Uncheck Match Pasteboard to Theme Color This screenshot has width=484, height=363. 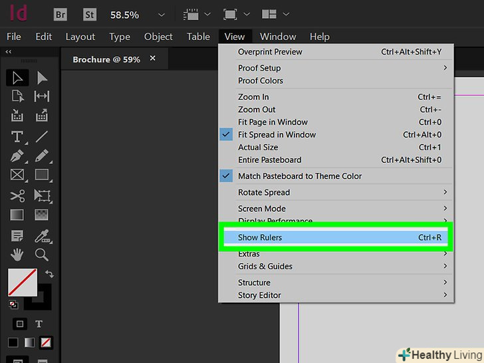click(x=300, y=176)
